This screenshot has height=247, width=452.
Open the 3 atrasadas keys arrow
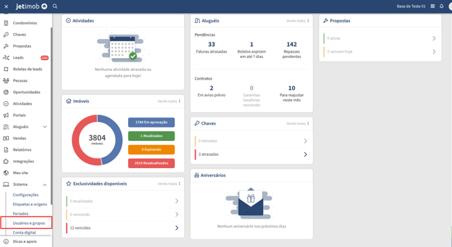[x=306, y=155]
